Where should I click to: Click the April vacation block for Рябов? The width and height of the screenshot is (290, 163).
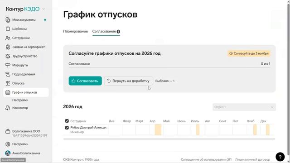point(158,129)
